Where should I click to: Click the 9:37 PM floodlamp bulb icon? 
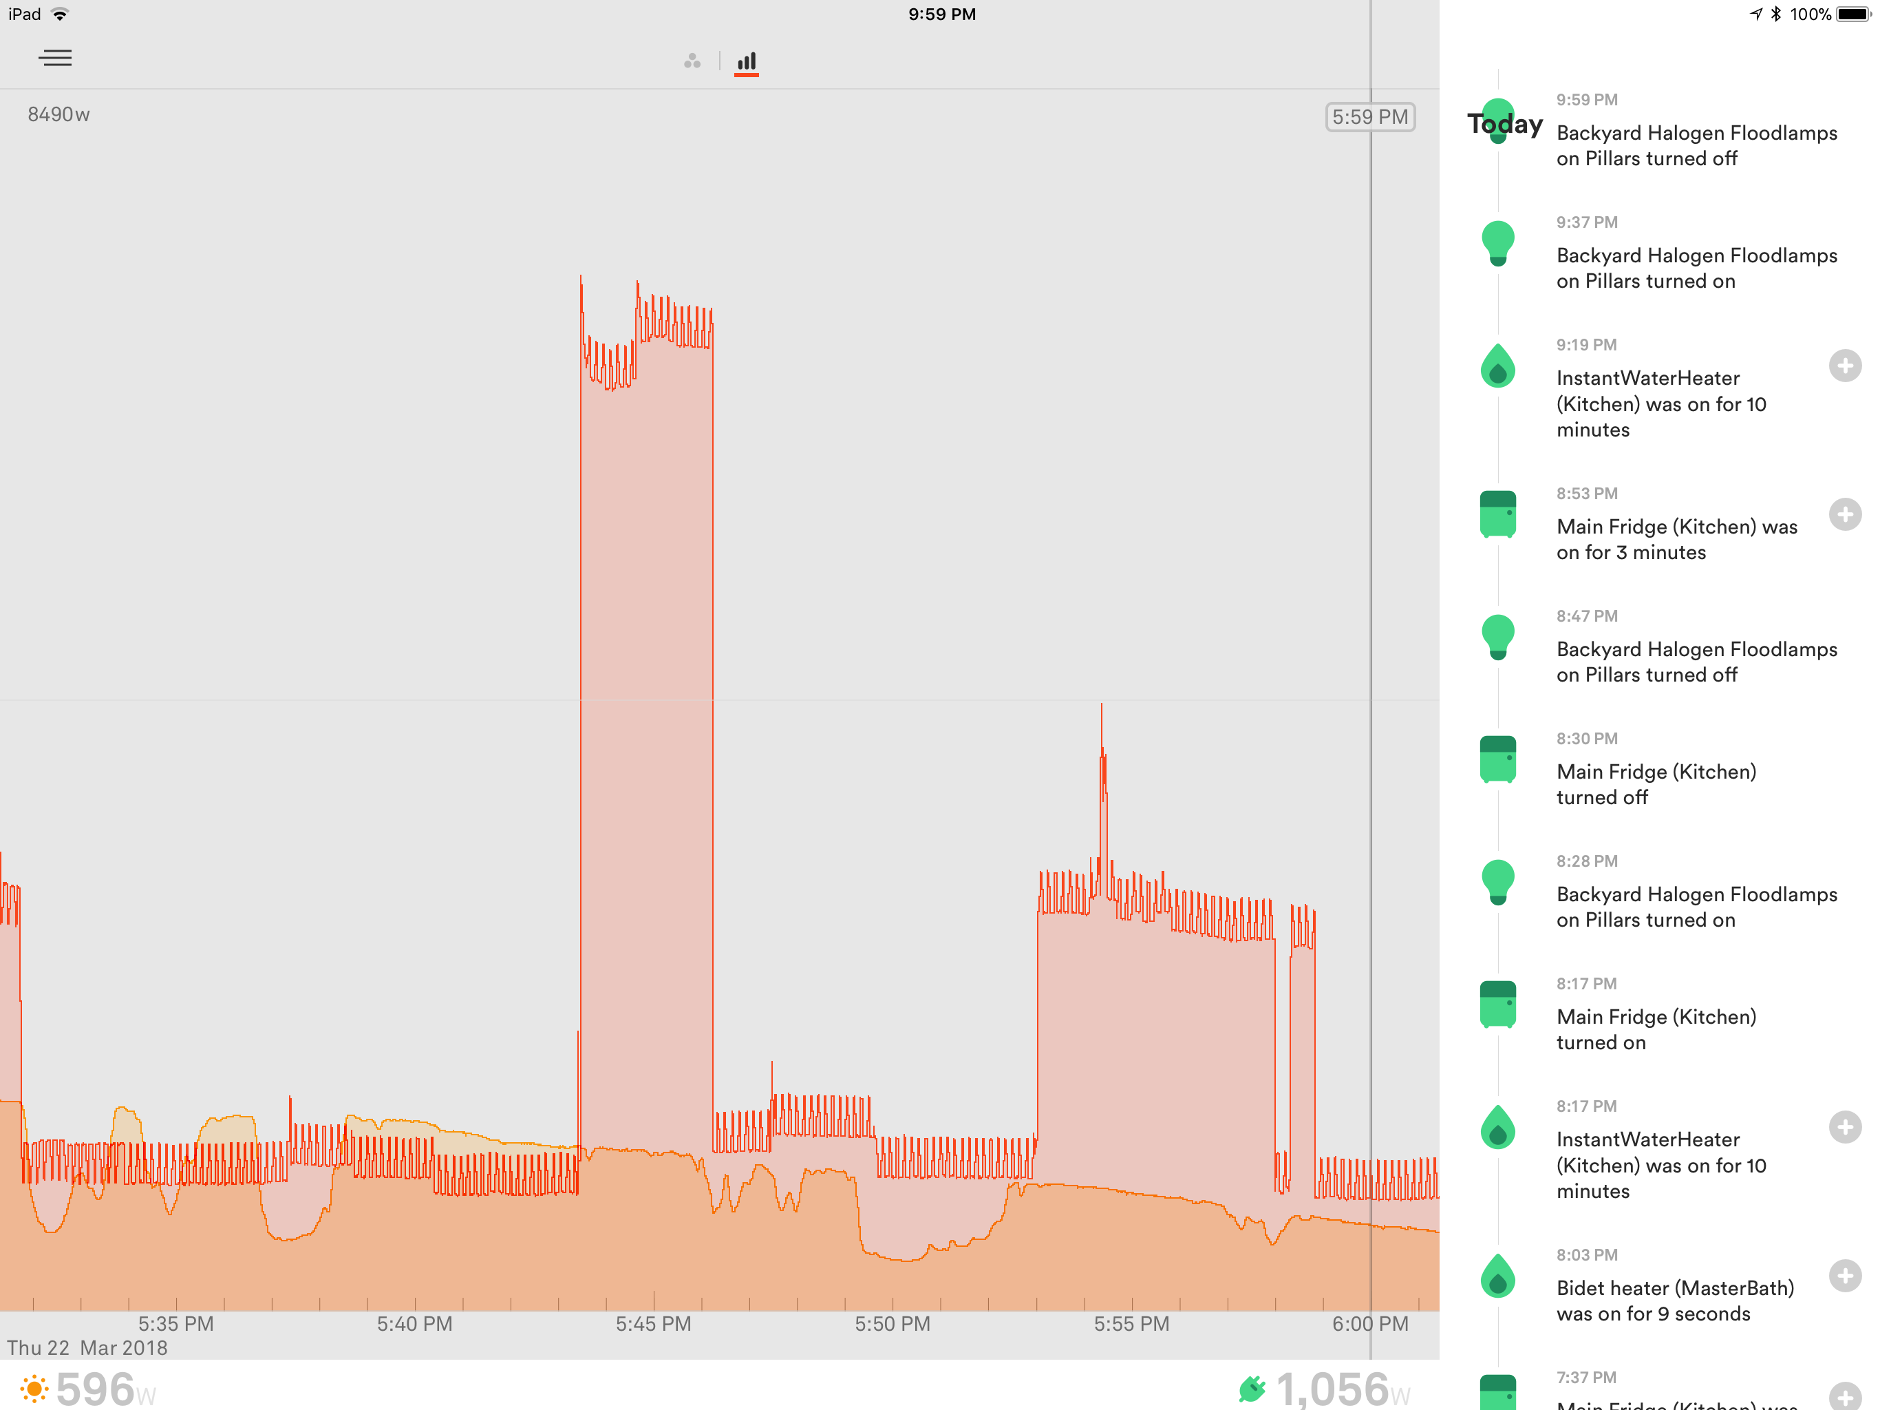coord(1497,243)
